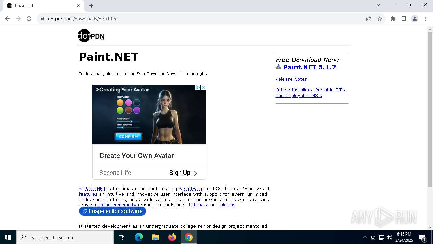Screen dimensions: 433x244
Task: Reload the current page
Action: [29, 19]
